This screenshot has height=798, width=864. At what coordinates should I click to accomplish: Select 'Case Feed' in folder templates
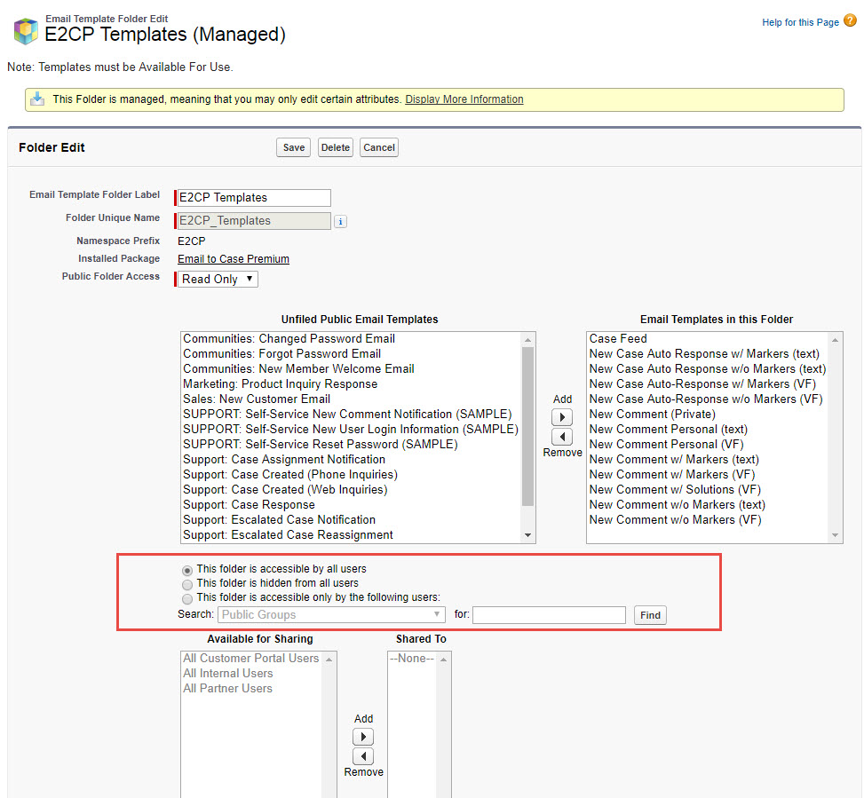click(x=618, y=339)
